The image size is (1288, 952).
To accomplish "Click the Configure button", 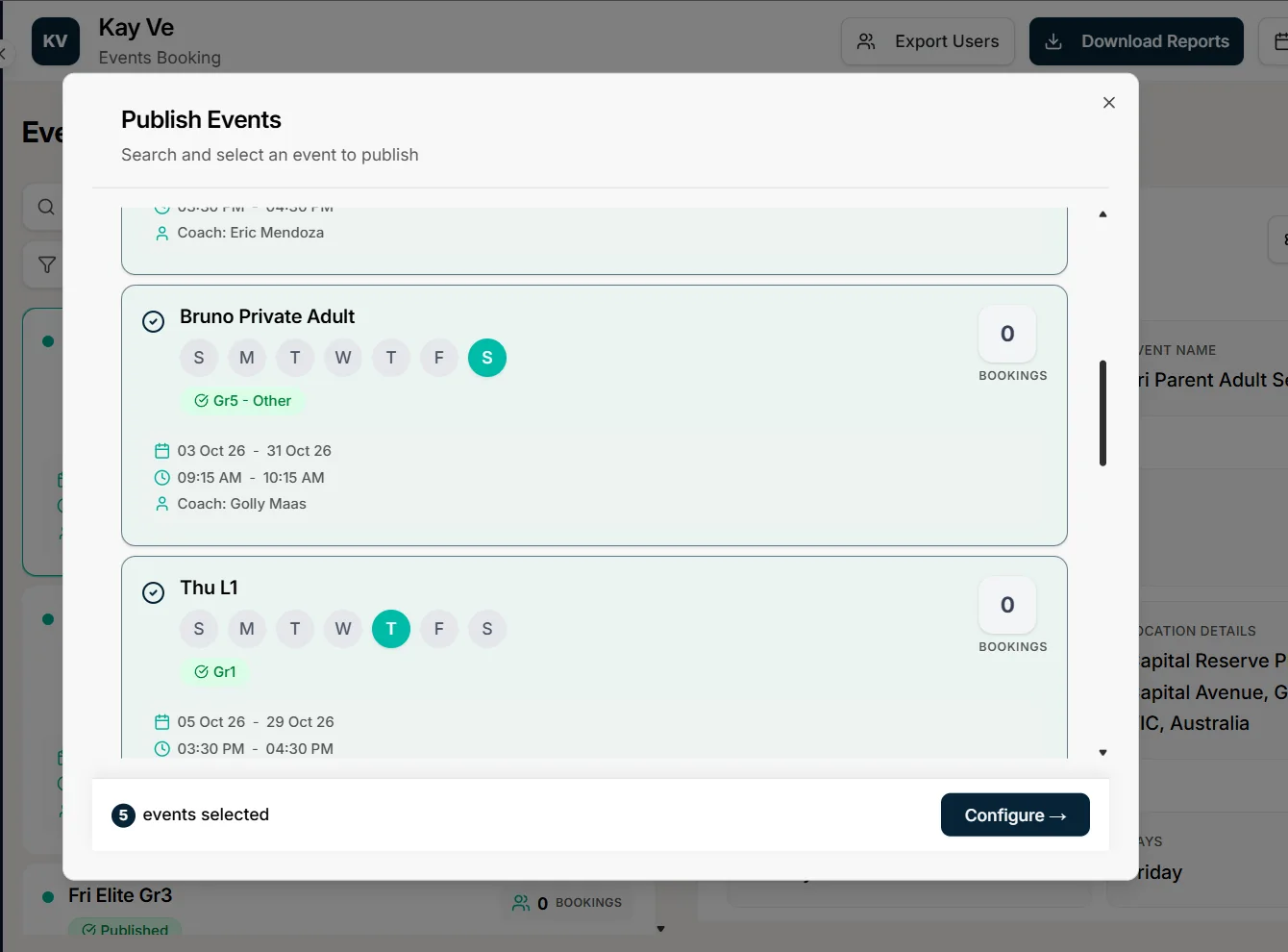I will [1015, 814].
